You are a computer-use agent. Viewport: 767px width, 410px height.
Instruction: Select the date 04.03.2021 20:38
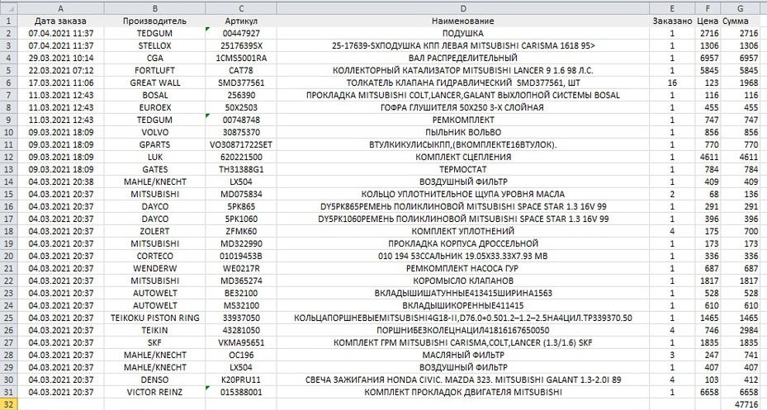[60, 181]
